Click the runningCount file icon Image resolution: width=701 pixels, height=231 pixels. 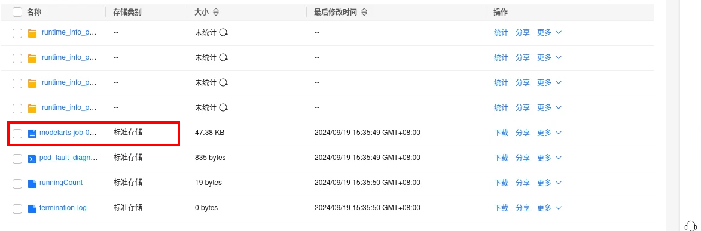click(32, 183)
